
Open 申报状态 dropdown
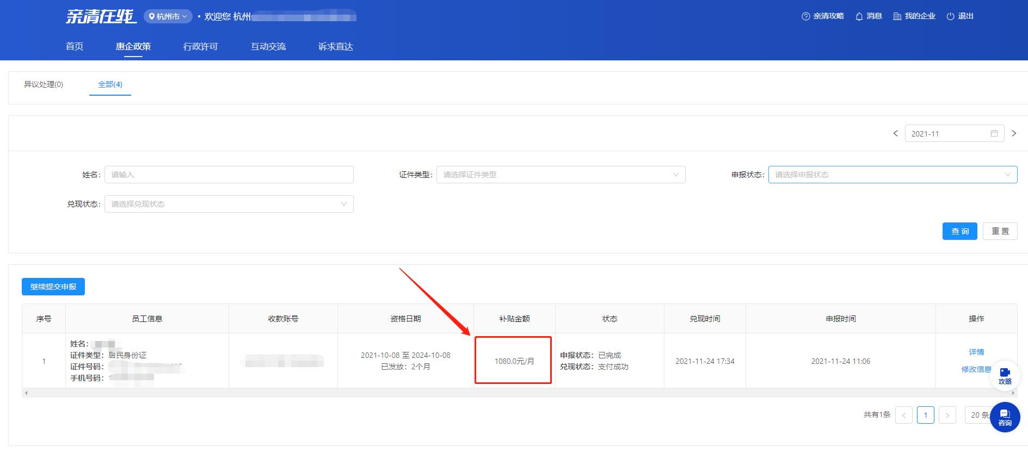pyautogui.click(x=893, y=175)
